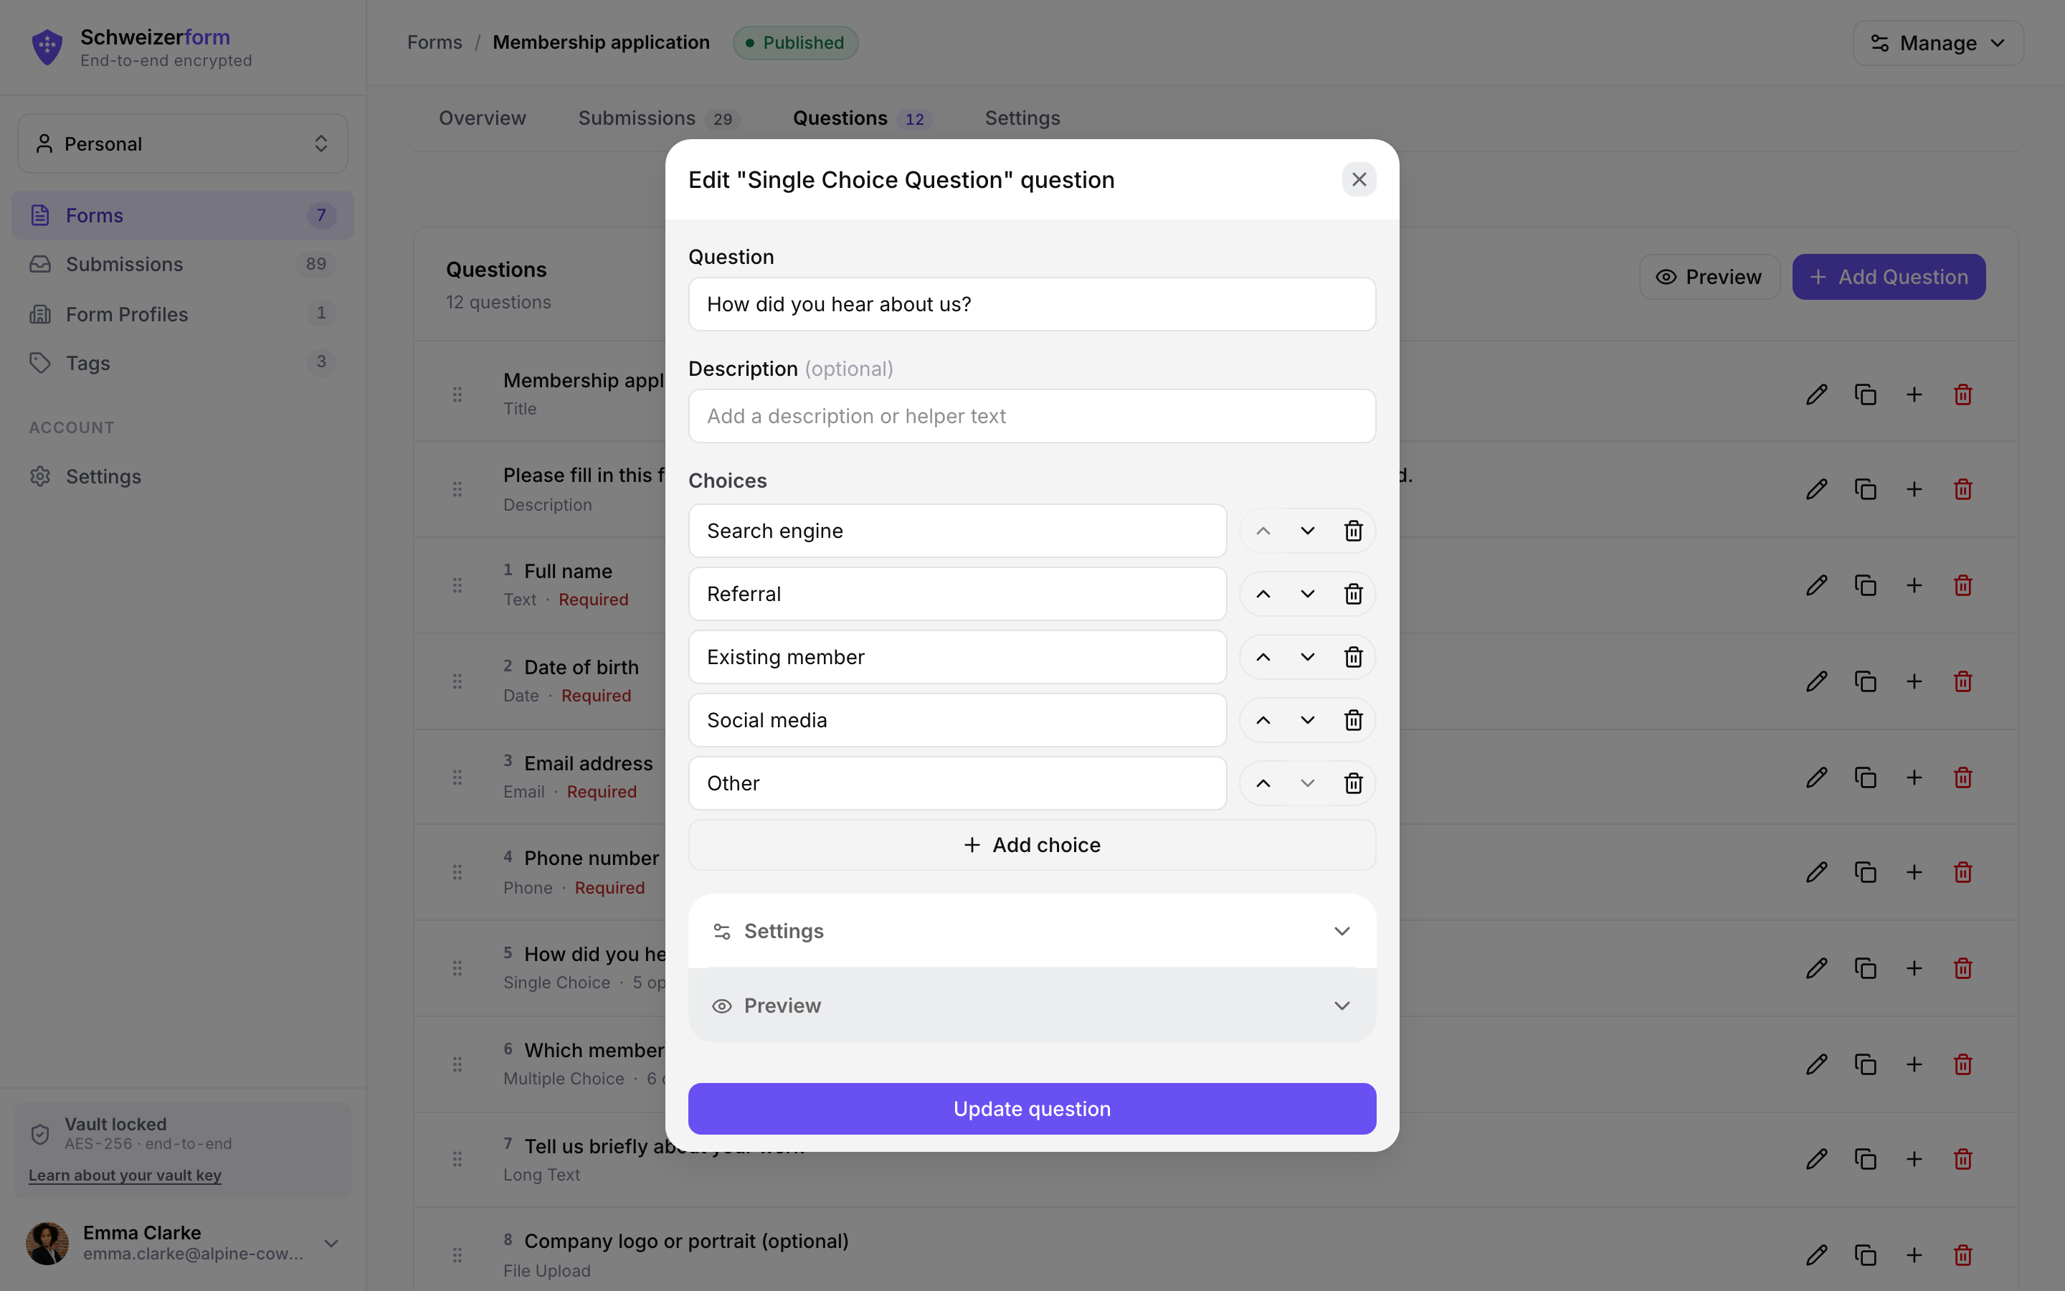Click the form Preview button
Image resolution: width=2065 pixels, height=1291 pixels.
(1709, 277)
